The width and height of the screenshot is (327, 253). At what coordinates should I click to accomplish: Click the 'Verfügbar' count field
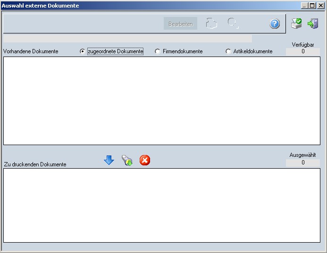(x=302, y=52)
